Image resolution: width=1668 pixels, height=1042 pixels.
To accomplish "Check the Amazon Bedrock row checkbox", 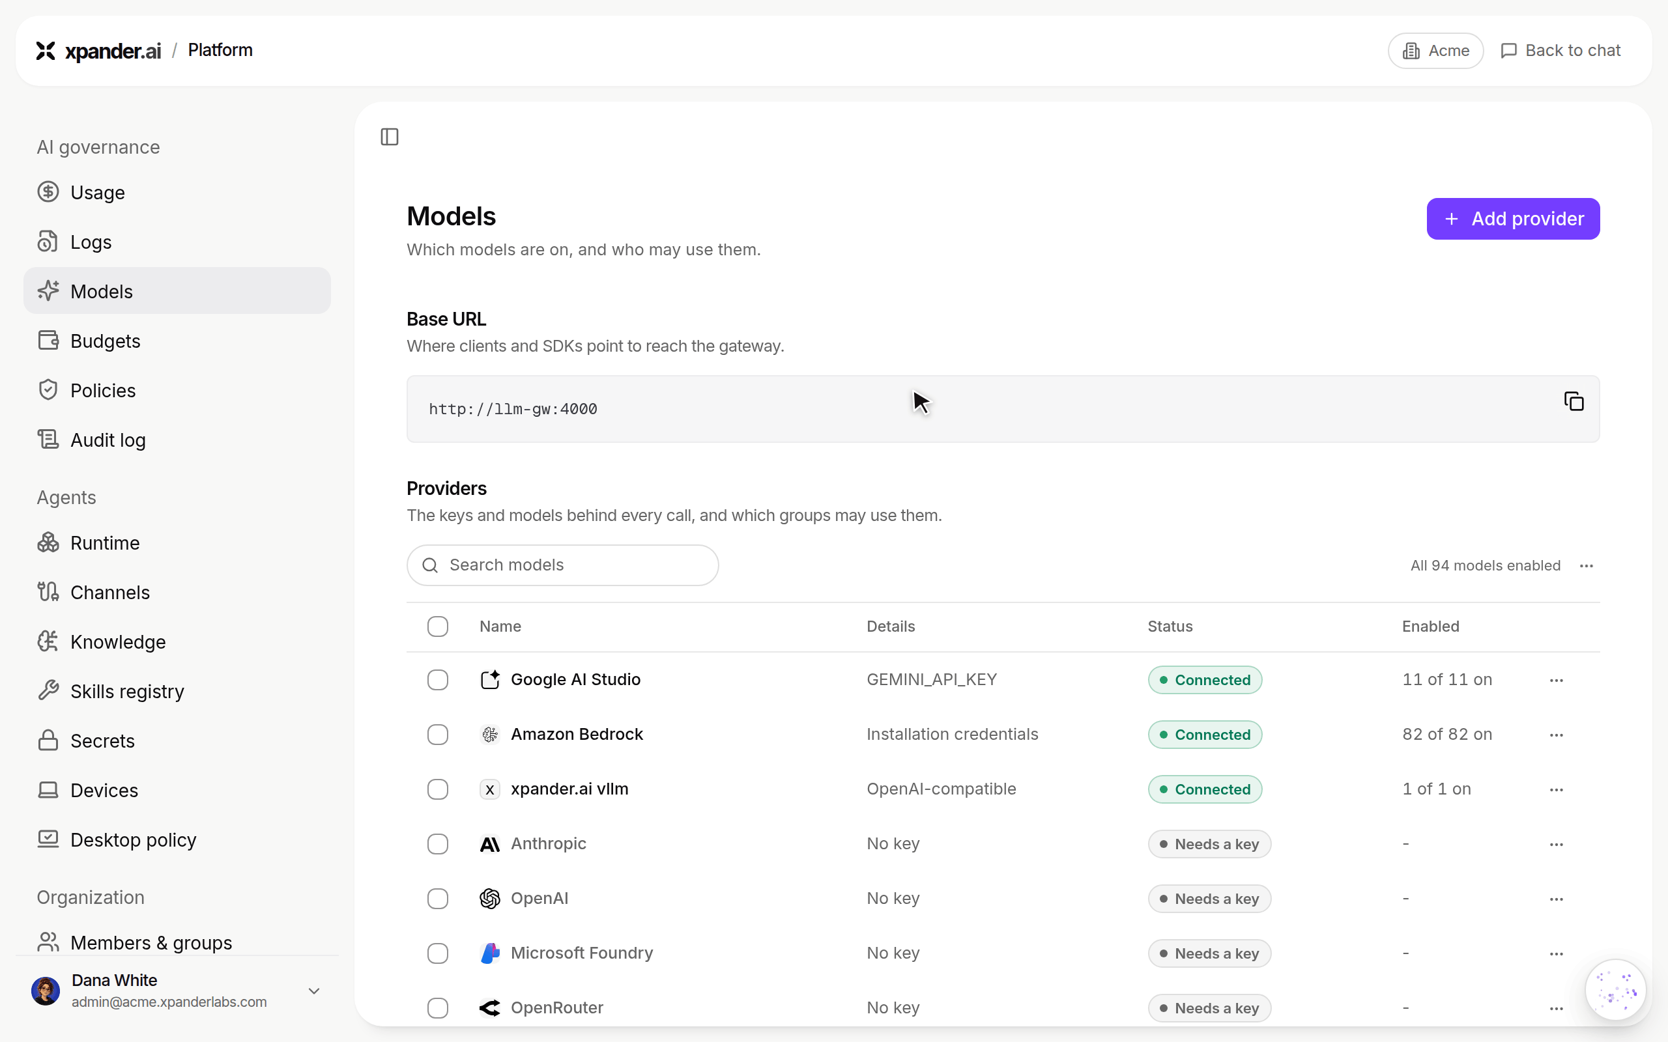I will coord(438,735).
